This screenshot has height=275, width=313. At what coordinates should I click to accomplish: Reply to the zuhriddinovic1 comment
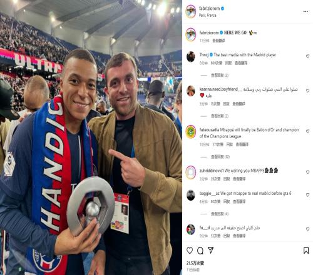point(227,179)
